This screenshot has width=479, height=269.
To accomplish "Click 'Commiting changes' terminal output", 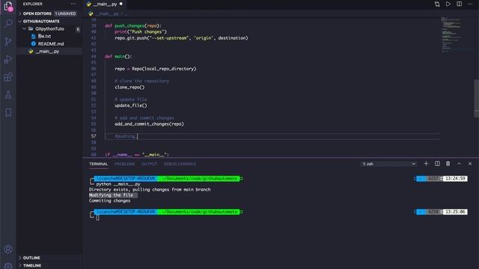I will coord(110,200).
